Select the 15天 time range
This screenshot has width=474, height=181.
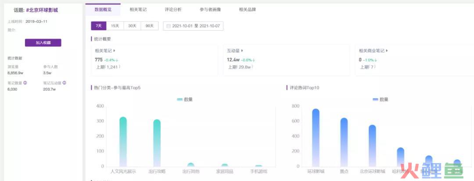pos(115,26)
